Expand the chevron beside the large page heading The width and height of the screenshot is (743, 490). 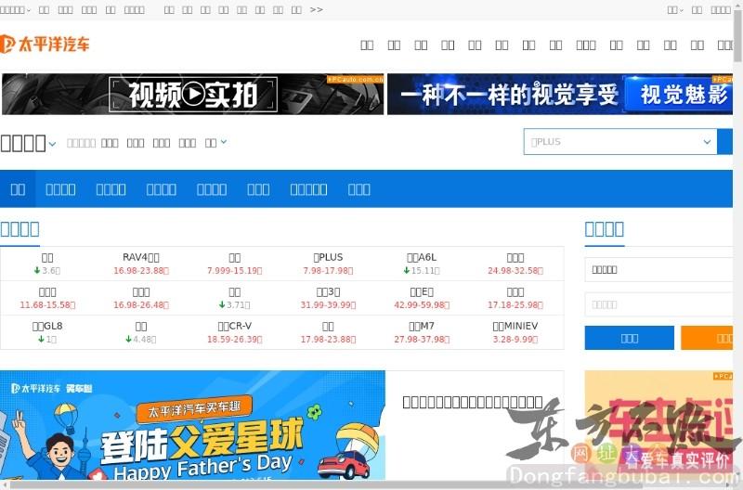click(x=52, y=144)
